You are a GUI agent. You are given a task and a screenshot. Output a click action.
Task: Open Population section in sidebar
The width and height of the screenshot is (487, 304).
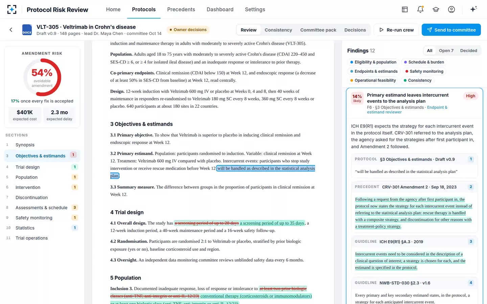(42, 177)
